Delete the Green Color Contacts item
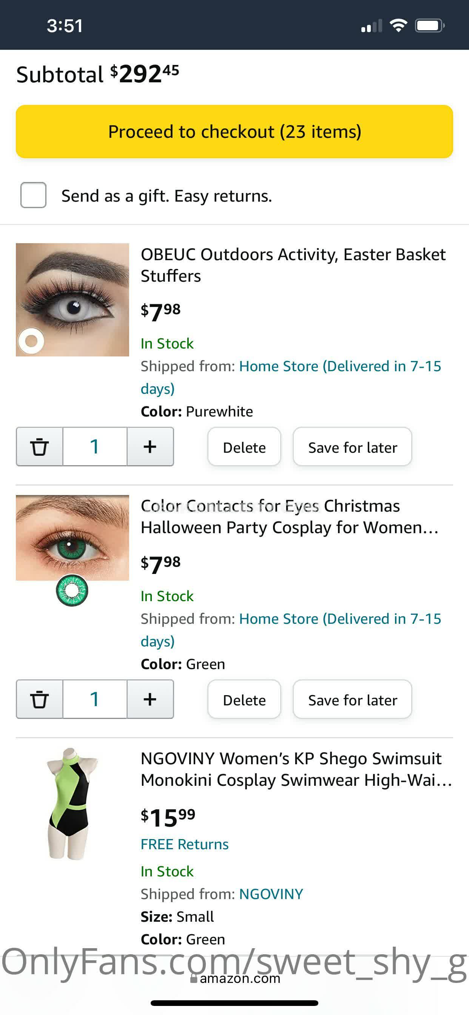Viewport: 469px width, 1015px height. coord(244,699)
